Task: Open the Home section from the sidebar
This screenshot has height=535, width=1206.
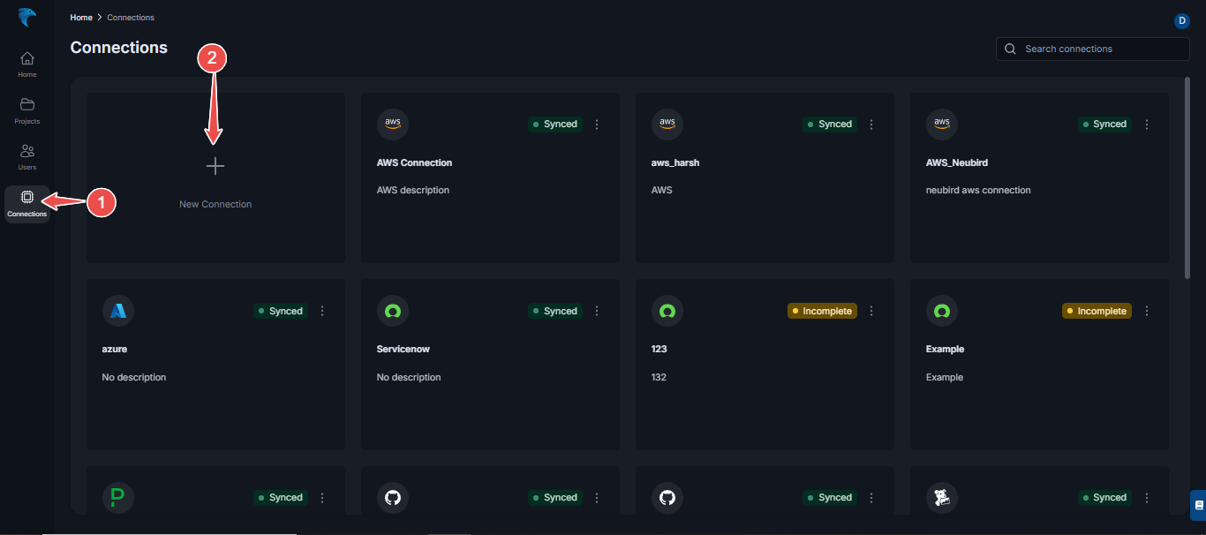Action: click(x=26, y=62)
